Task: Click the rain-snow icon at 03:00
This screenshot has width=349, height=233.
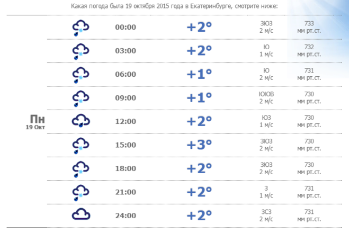Action: pos(80,51)
